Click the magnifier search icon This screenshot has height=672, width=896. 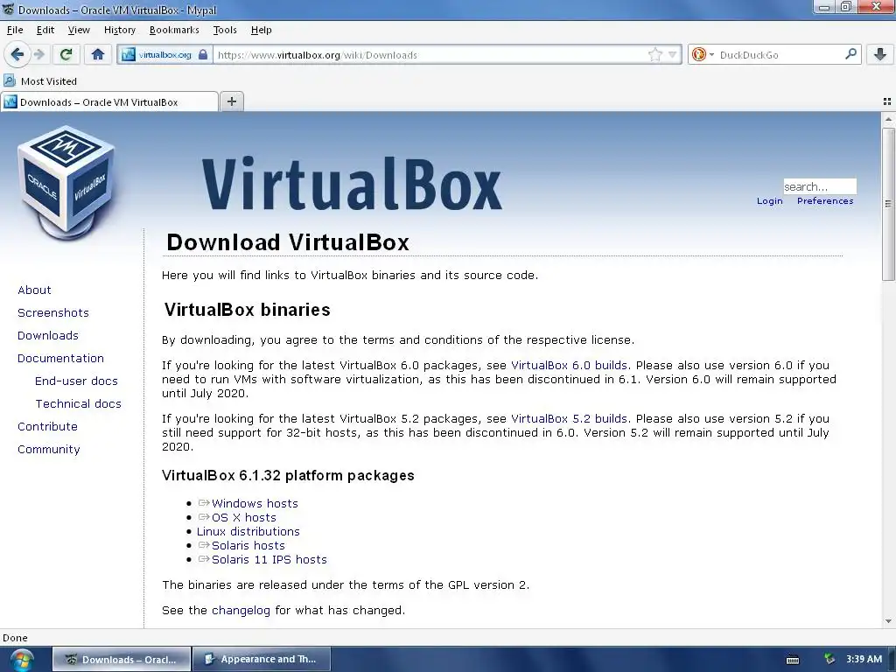click(850, 54)
